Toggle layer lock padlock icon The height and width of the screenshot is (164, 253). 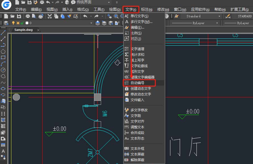pos(22,23)
